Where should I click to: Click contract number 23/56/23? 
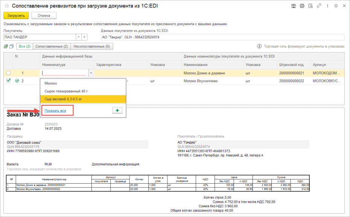(x=51, y=124)
